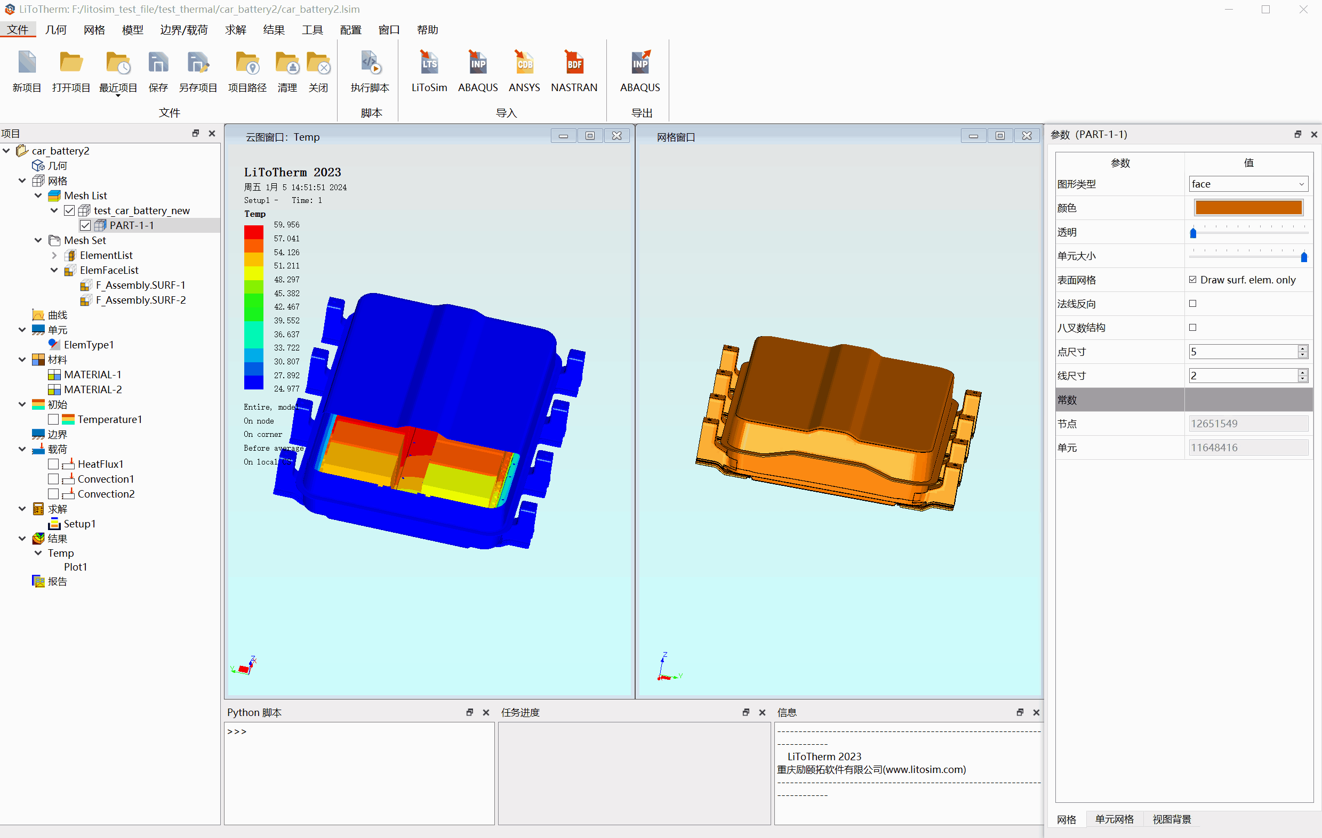Switch to the 视图背景 tab
Viewport: 1322px width, 838px height.
(1172, 819)
